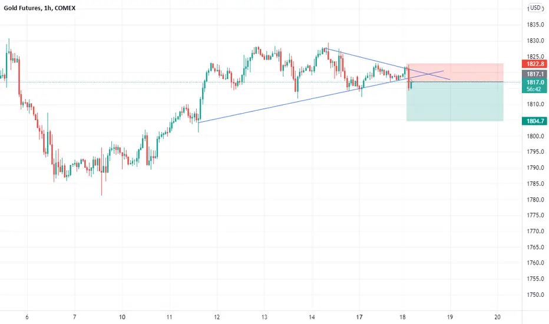This screenshot has width=549, height=324.
Task: Click date label 20 on the time axis
Action: pyautogui.click(x=498, y=317)
